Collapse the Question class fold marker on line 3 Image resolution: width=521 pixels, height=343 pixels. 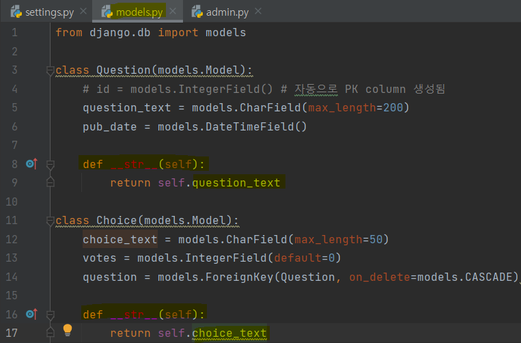click(x=50, y=71)
